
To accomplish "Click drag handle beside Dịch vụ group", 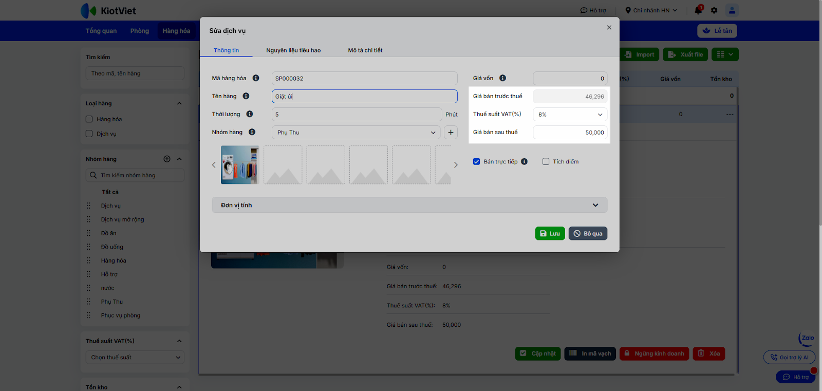I will coord(88,206).
